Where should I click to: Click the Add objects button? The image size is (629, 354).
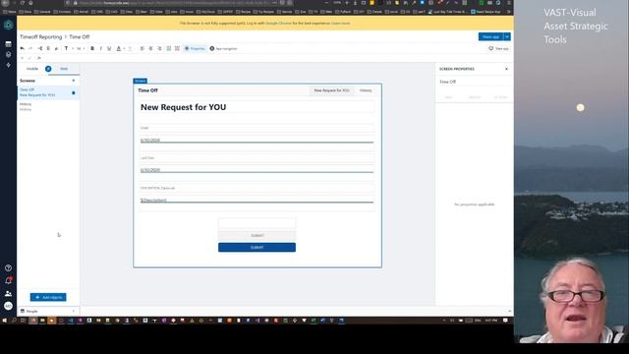48,297
